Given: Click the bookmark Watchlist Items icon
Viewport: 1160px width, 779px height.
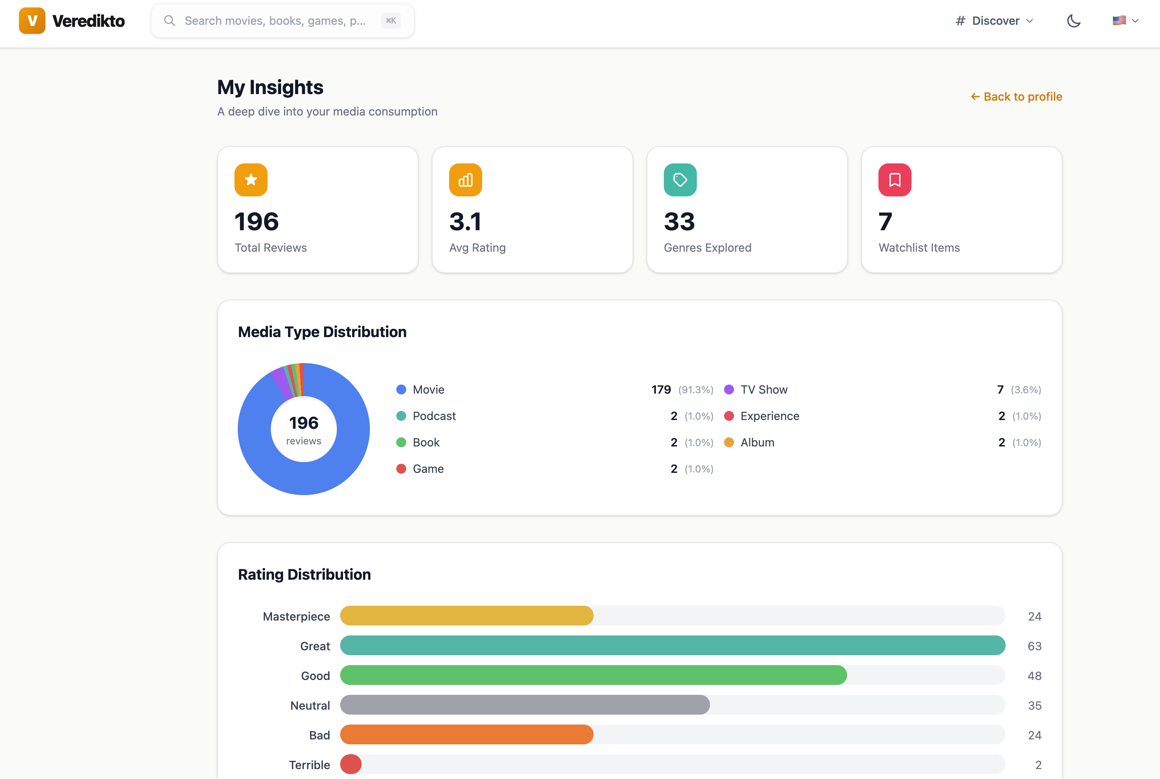Looking at the screenshot, I should (894, 180).
